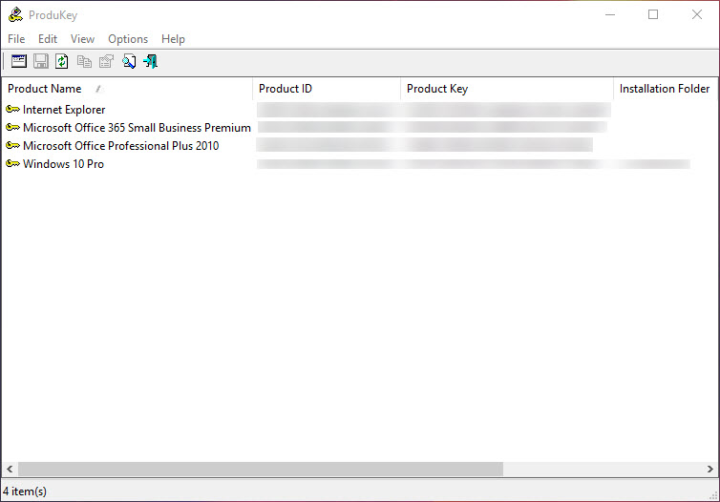Select the Windows 10 Pro row

[x=360, y=163]
